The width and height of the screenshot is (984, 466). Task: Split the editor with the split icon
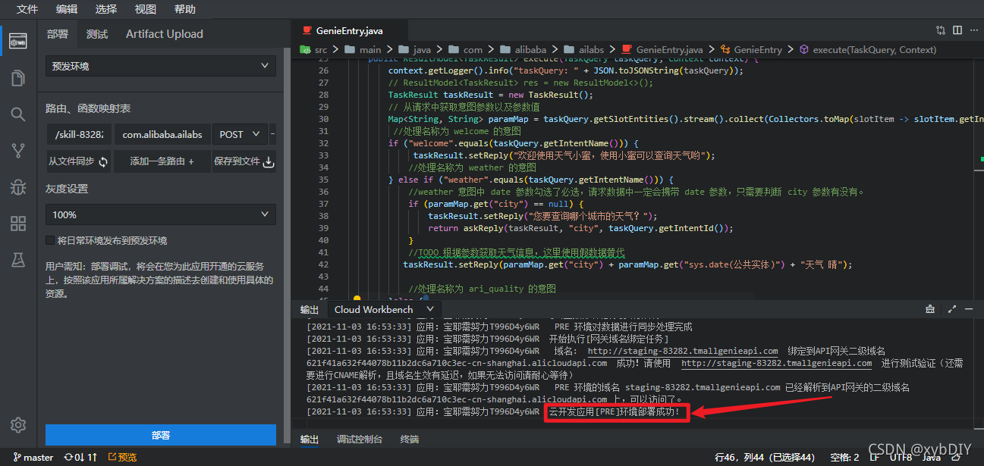(957, 30)
